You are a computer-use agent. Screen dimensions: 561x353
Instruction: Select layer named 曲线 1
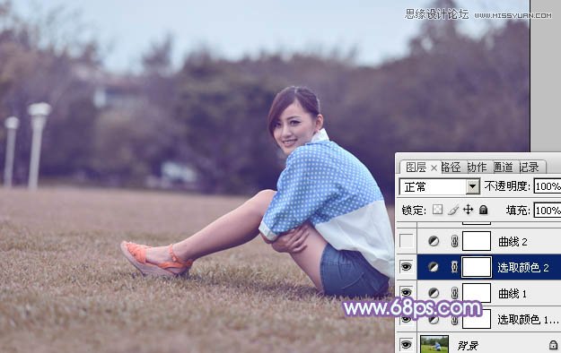pyautogui.click(x=513, y=294)
